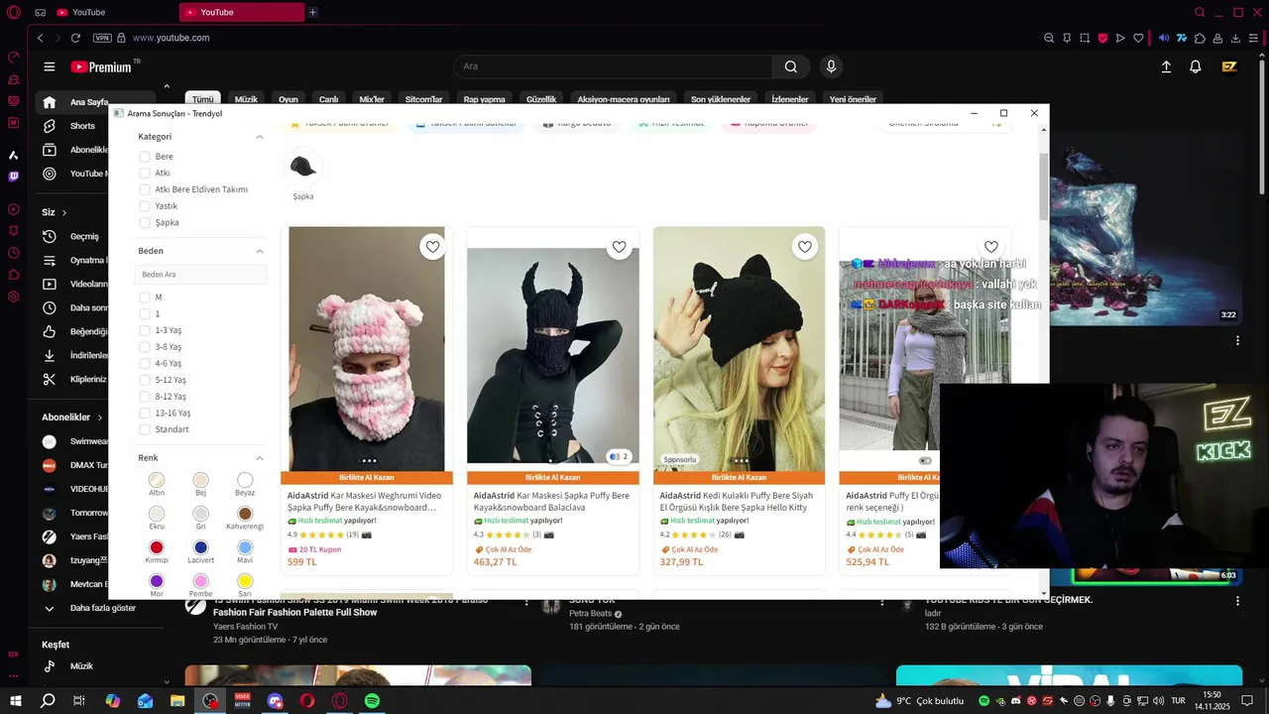This screenshot has height=714, width=1269.
Task: Check size M checkbox
Action: click(x=145, y=297)
